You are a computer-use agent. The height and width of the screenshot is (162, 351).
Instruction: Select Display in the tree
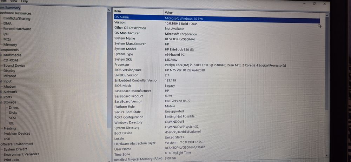[x=9, y=71]
